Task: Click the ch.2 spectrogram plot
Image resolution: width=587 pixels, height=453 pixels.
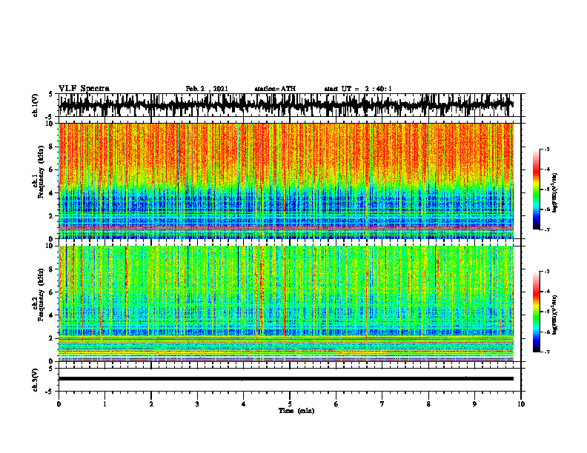Action: click(286, 303)
